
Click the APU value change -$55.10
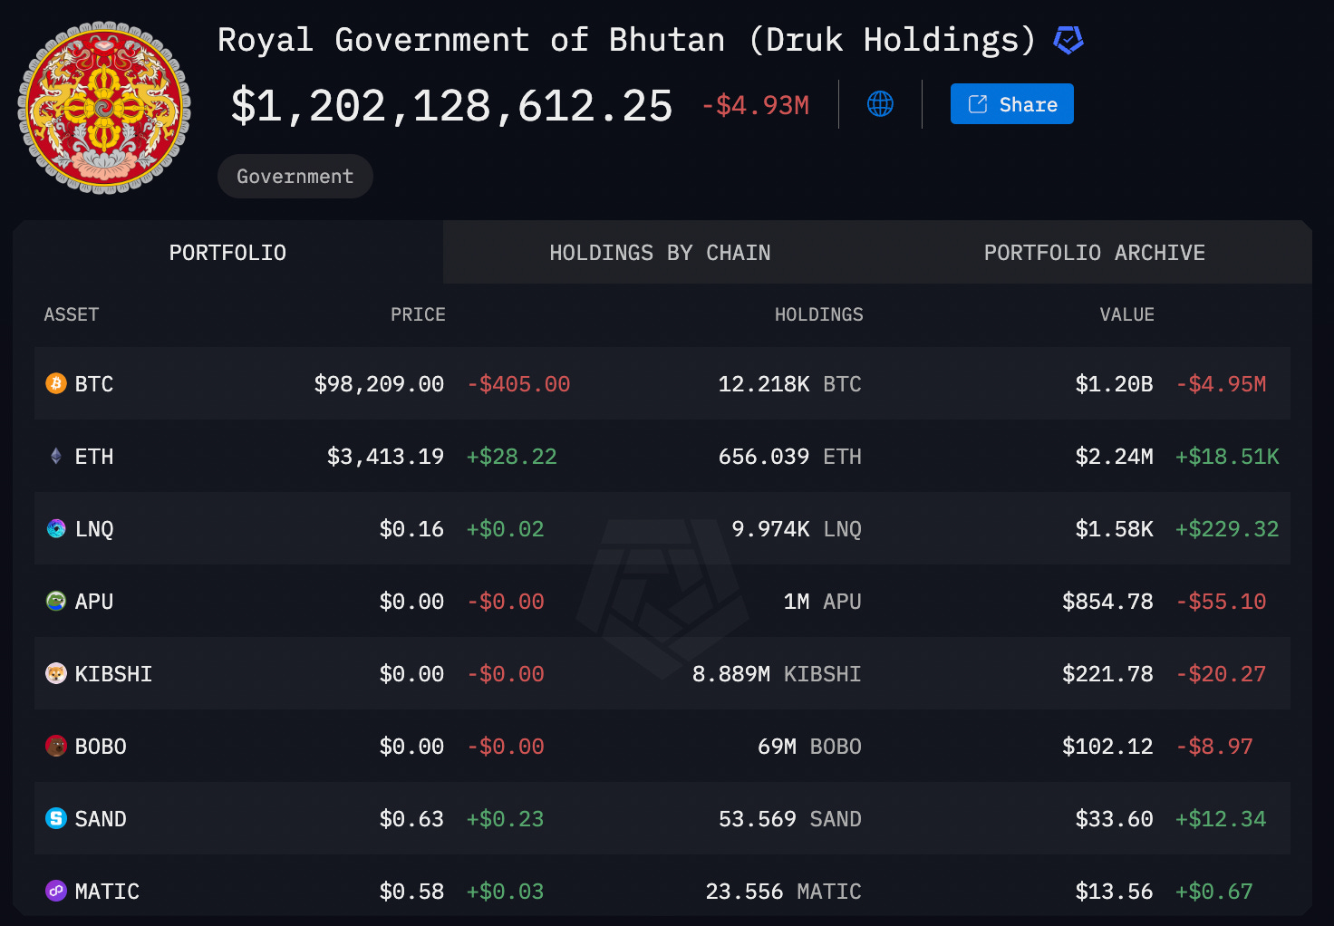[1221, 602]
